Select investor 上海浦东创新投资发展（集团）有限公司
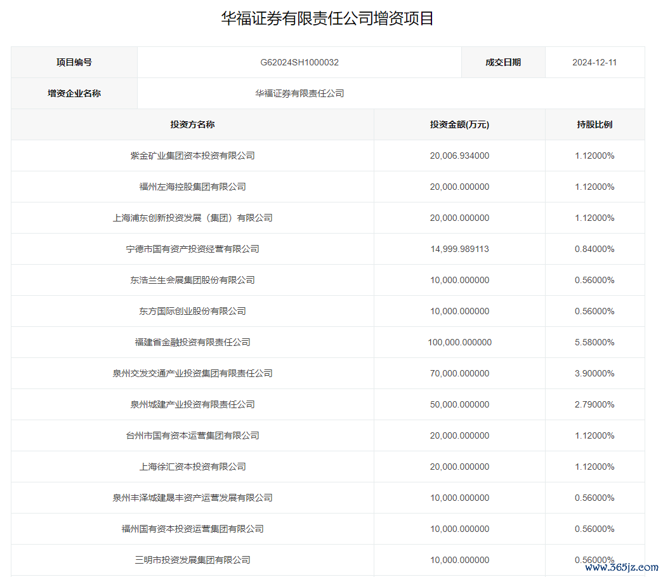The image size is (663, 577). pyautogui.click(x=192, y=218)
